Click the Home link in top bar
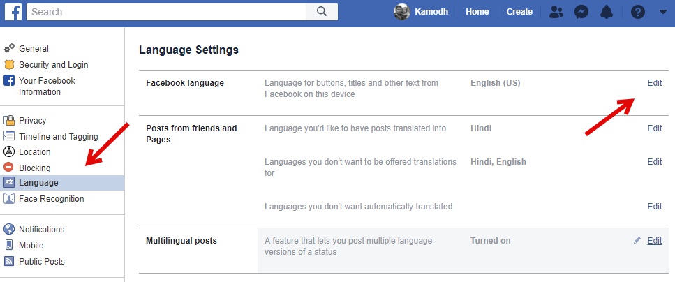 pos(477,12)
